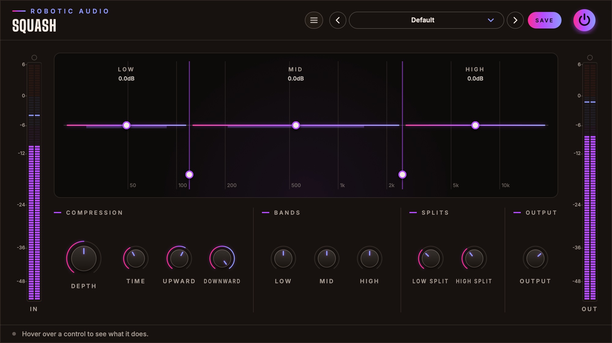Click the Compression section heading
The image size is (612, 343).
(95, 213)
